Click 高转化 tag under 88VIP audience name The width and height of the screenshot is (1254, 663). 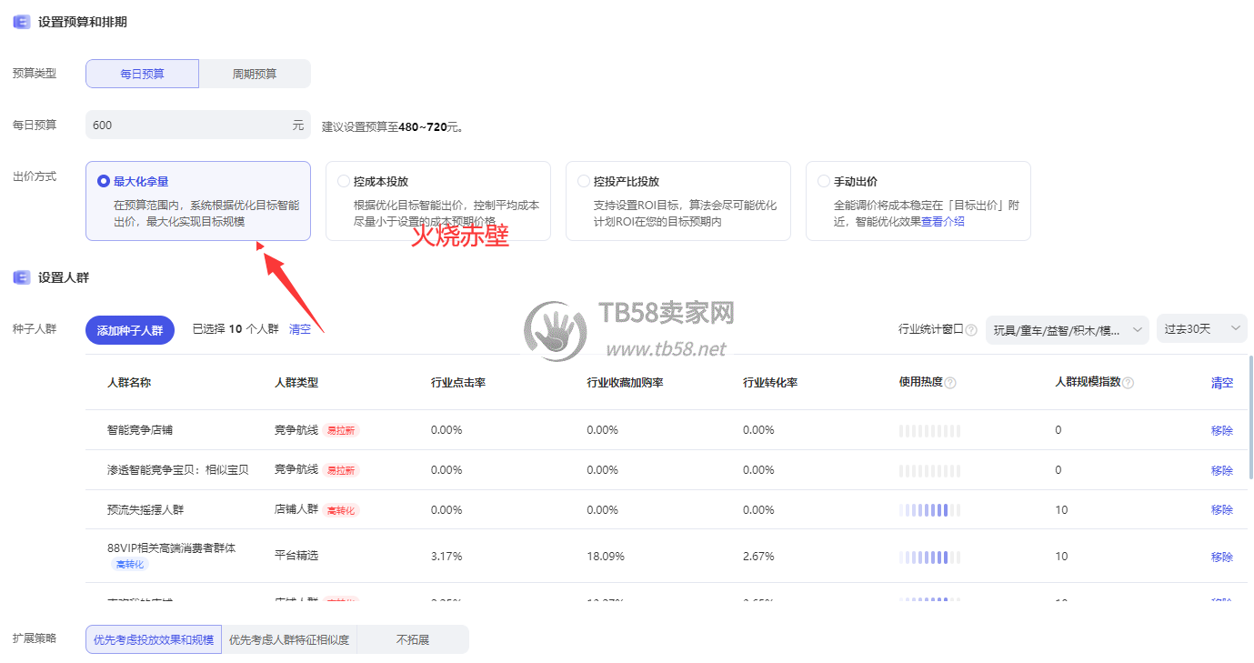(129, 565)
